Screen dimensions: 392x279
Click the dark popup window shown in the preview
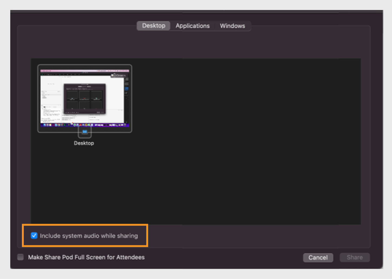point(84,98)
